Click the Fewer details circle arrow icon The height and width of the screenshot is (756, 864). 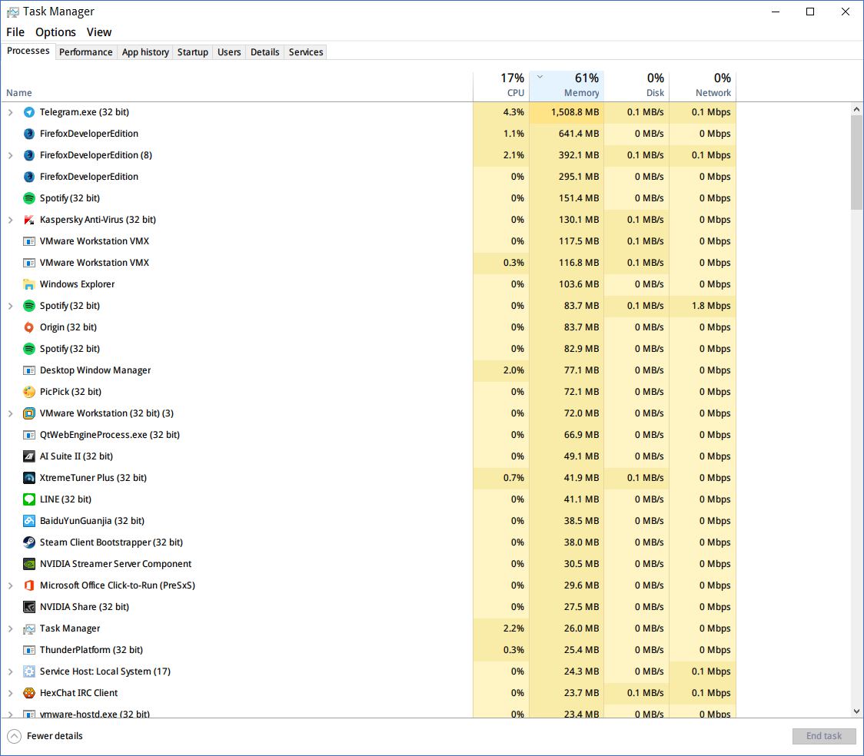(x=15, y=736)
